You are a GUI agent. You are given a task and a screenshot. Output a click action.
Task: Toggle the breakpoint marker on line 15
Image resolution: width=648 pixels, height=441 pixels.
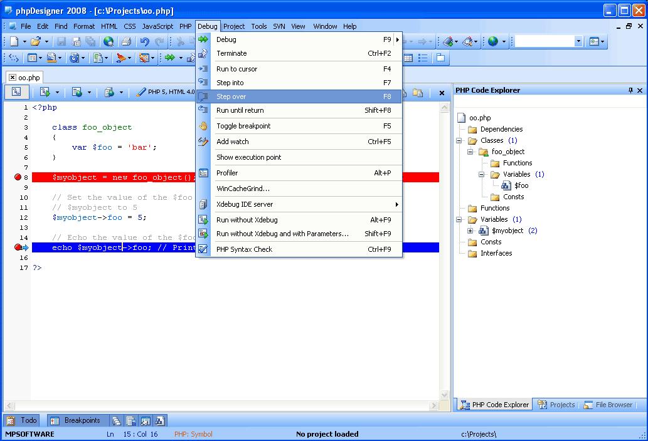pos(18,247)
